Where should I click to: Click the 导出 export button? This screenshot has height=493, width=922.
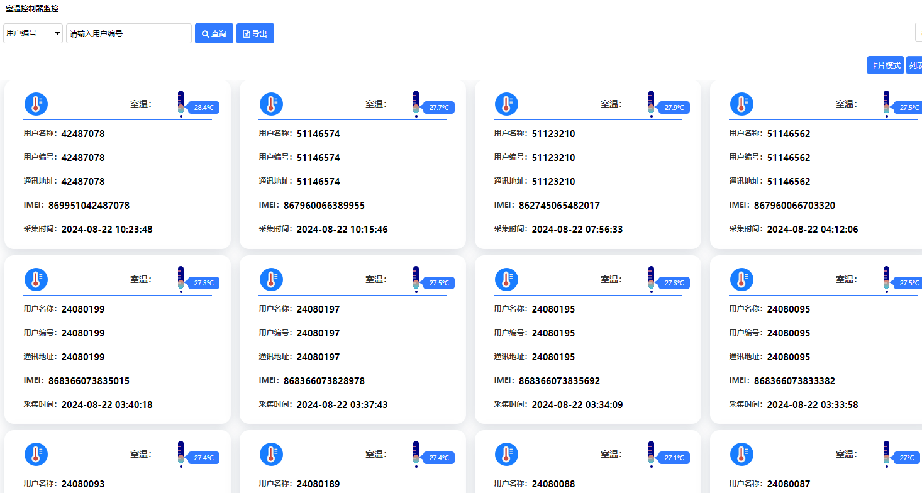[x=255, y=33]
